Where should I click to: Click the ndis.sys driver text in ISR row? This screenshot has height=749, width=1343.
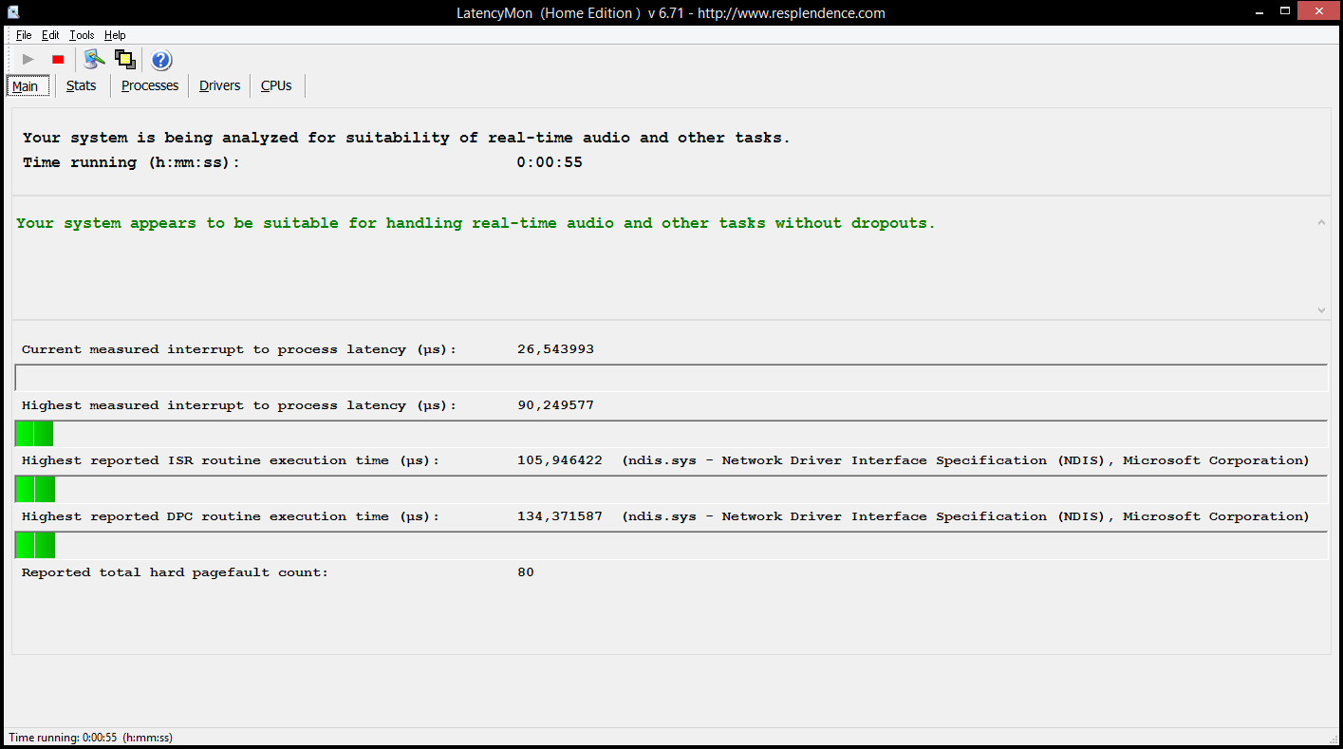(966, 460)
